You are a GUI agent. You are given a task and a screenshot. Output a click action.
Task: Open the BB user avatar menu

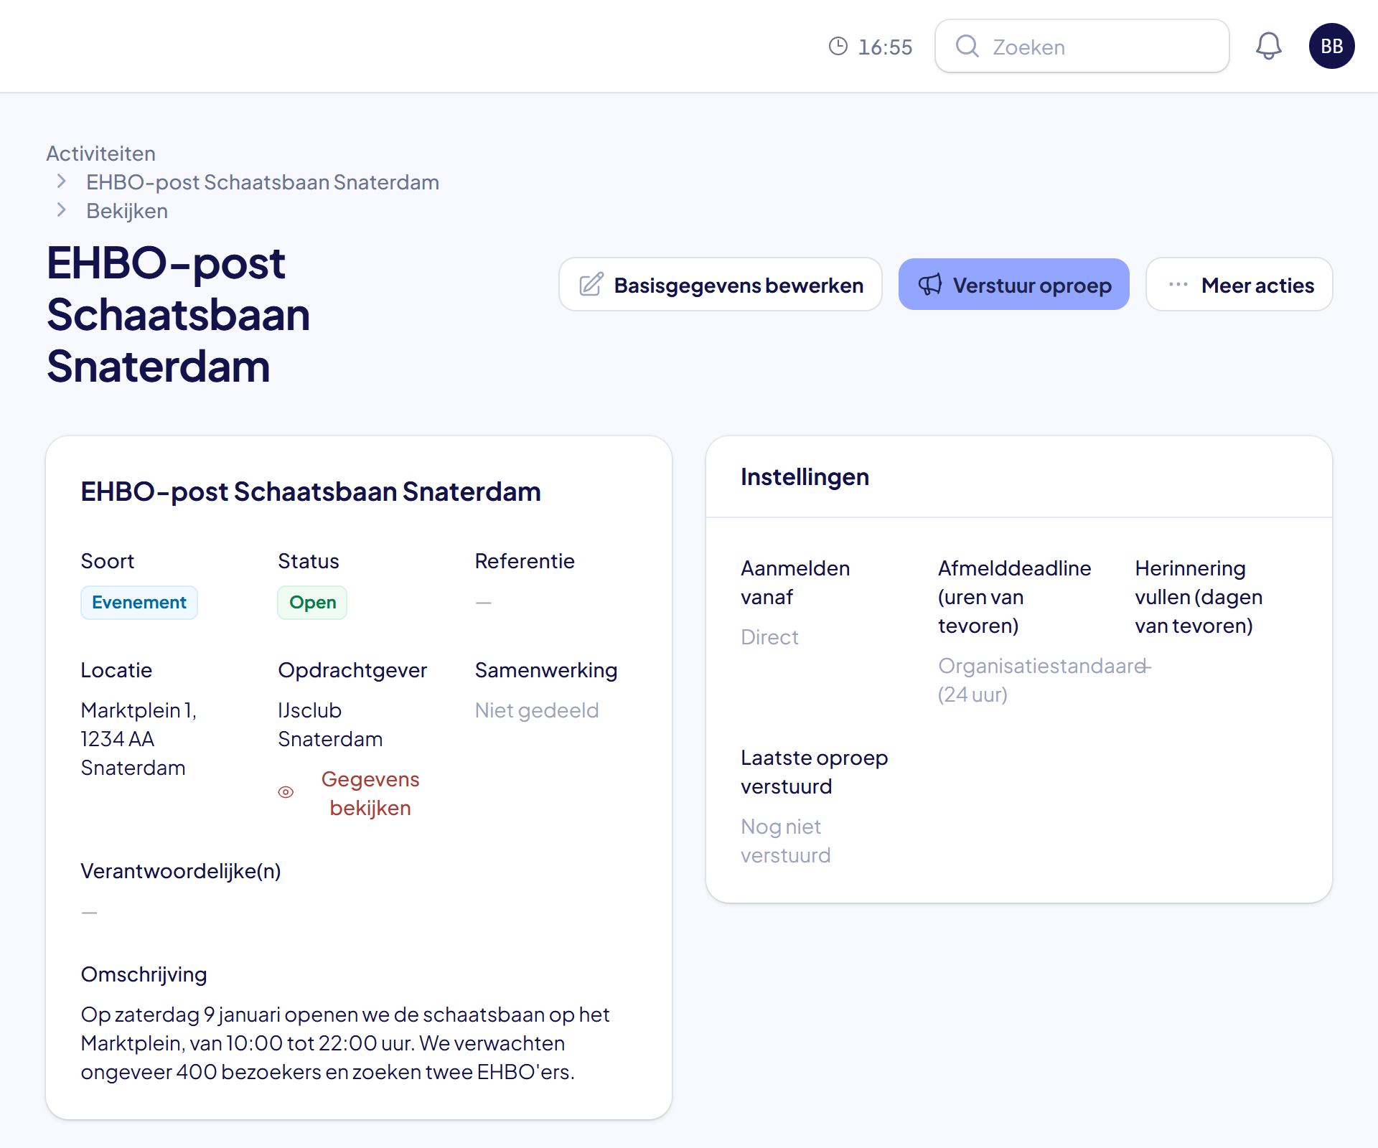click(x=1331, y=46)
